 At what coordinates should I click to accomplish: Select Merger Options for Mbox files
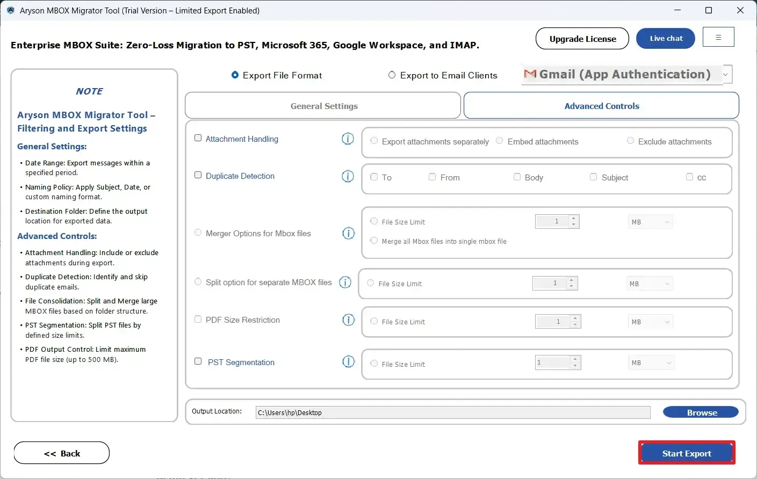(x=198, y=233)
